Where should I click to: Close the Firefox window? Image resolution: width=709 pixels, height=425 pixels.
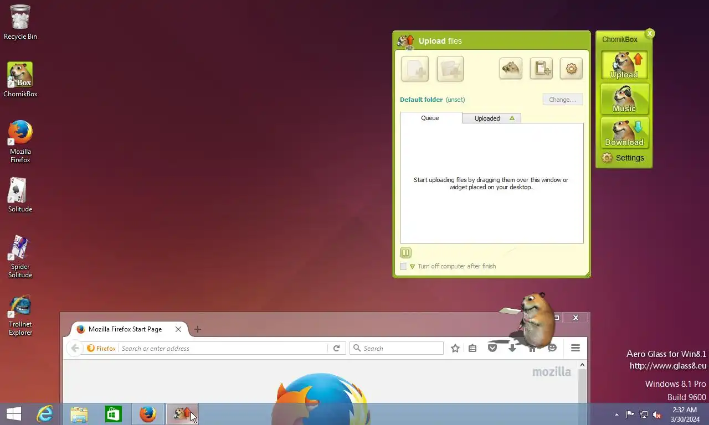pyautogui.click(x=576, y=318)
